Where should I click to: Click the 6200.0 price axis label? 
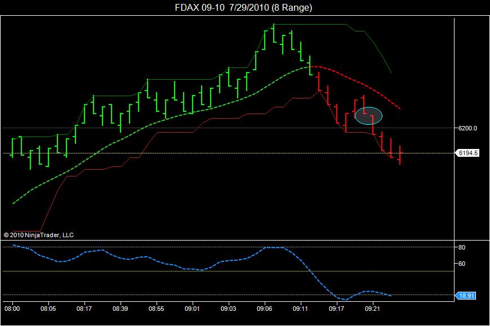[x=467, y=128]
